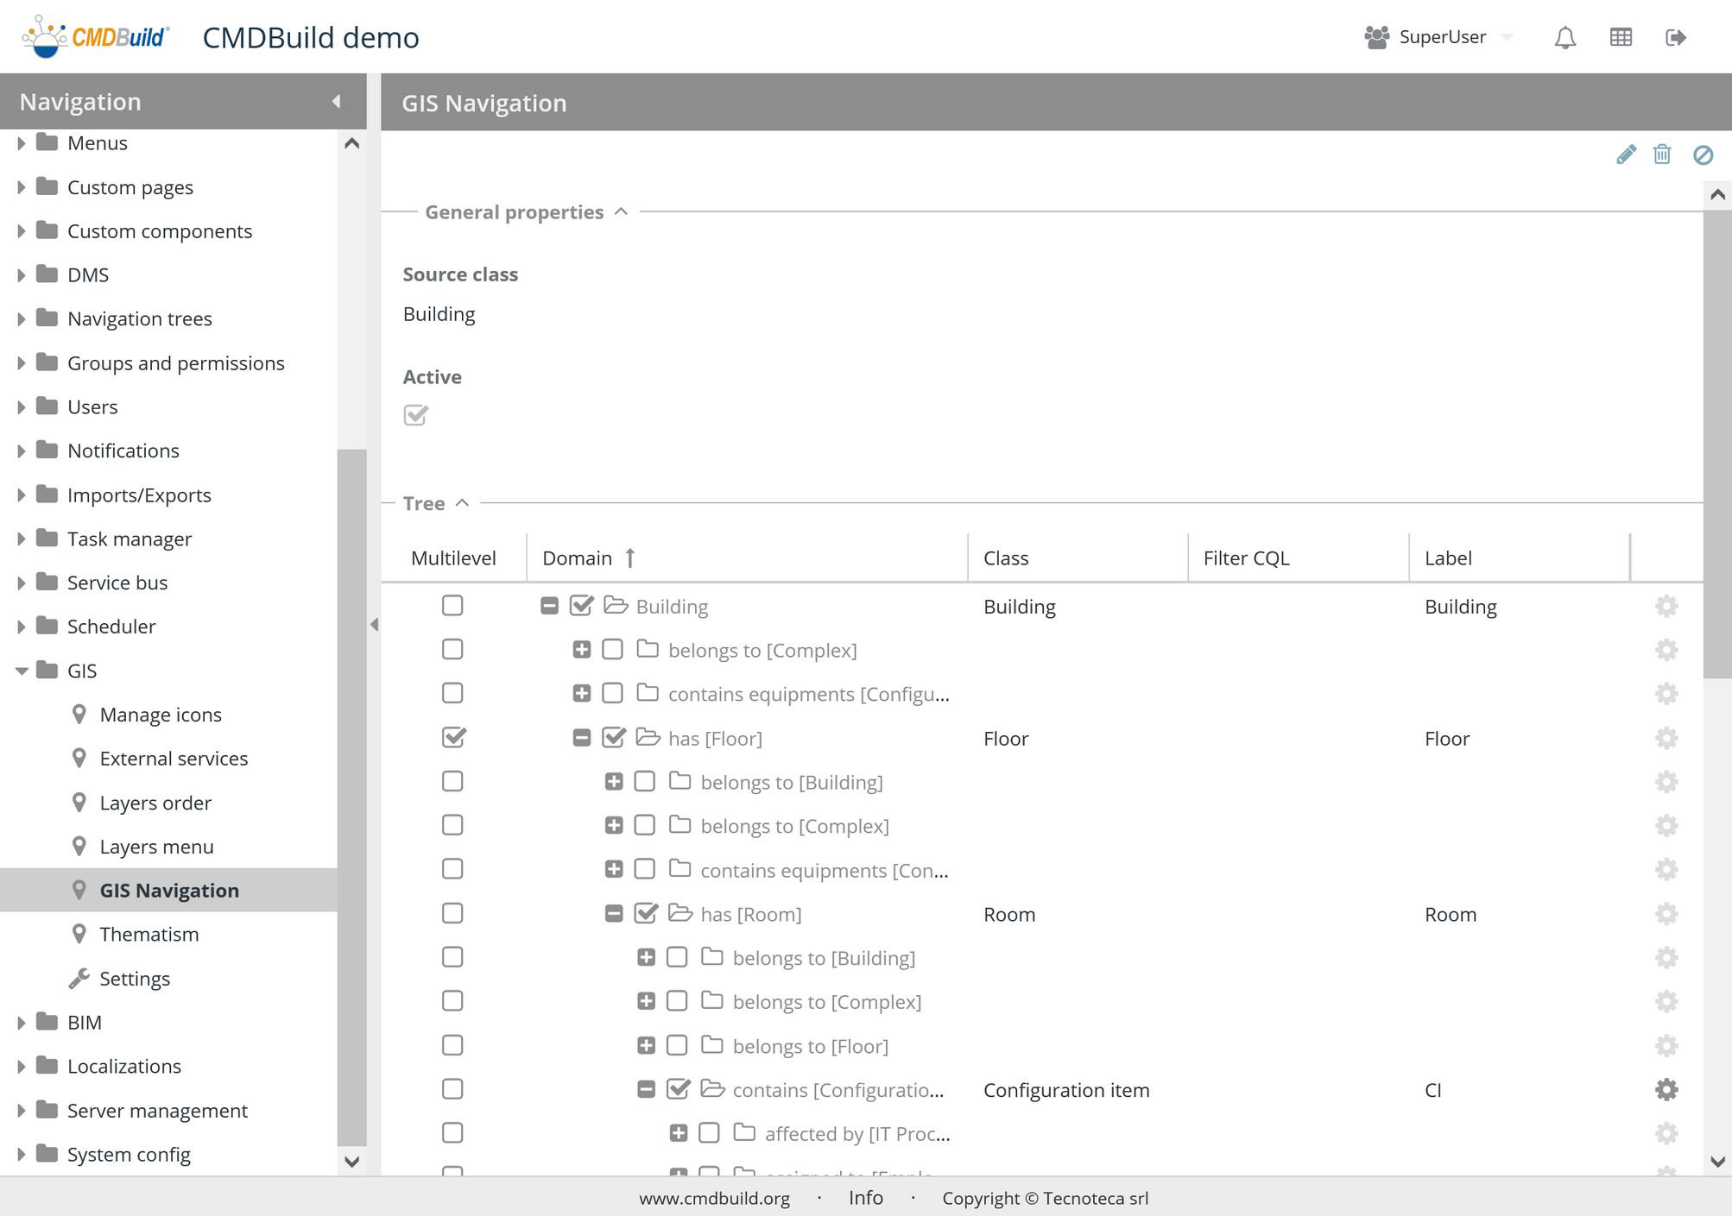Sort by the Domain column header
1732x1216 pixels.
577,558
